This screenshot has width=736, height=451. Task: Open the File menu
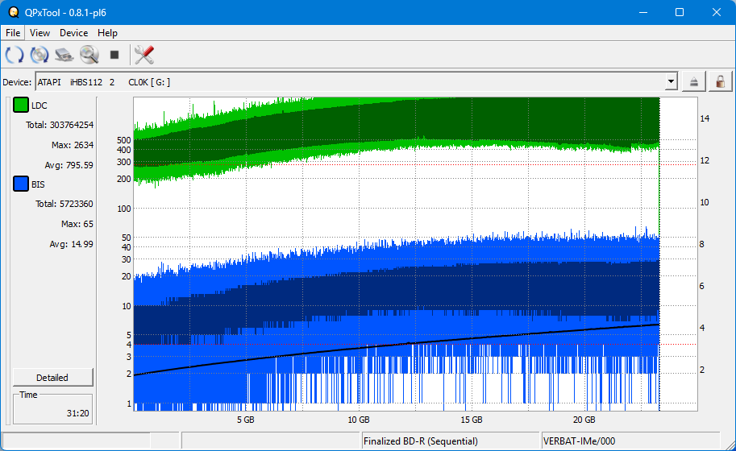14,33
